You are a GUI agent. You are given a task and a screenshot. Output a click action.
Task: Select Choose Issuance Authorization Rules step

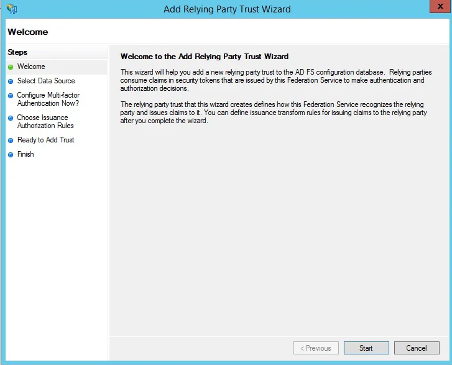click(x=45, y=122)
